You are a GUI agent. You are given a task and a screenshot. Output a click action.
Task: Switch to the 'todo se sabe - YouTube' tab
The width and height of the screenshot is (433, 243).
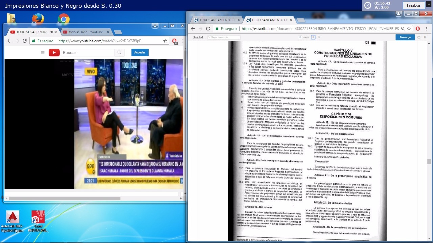[x=86, y=32]
